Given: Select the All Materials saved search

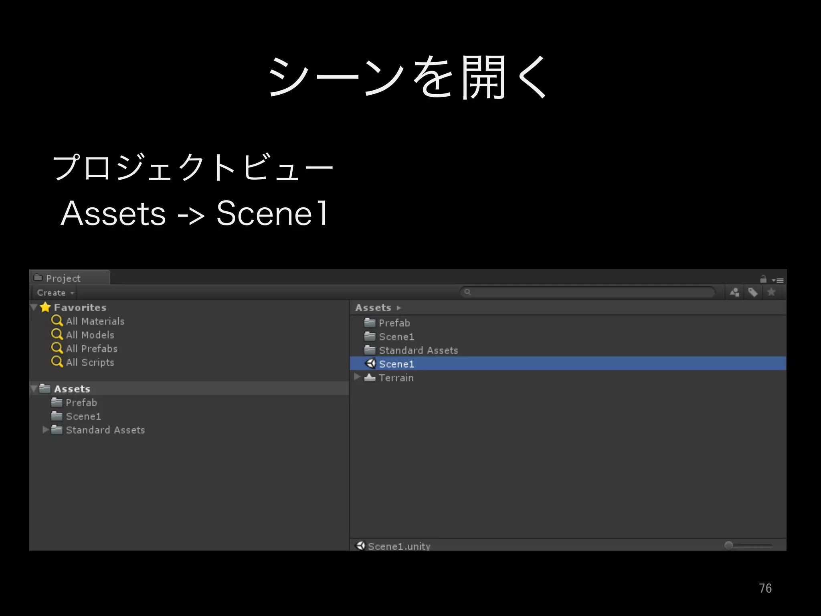Looking at the screenshot, I should [x=95, y=321].
